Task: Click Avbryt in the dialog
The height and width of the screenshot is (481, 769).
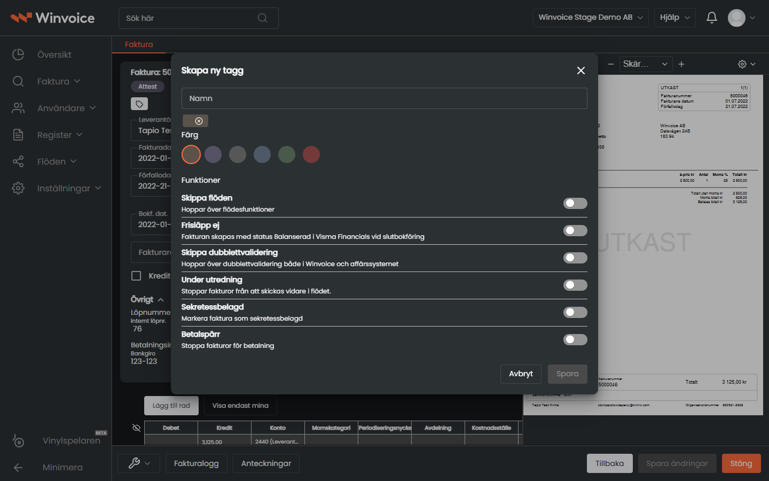Action: [x=521, y=374]
